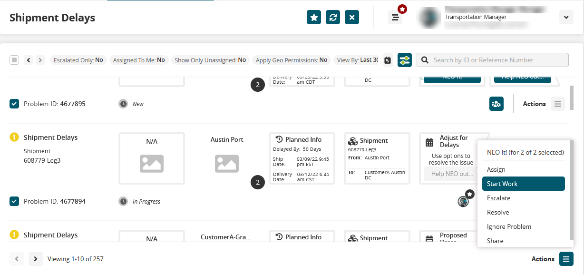The image size is (584, 275).
Task: Click the clock status icon beside New
Action: tap(123, 104)
